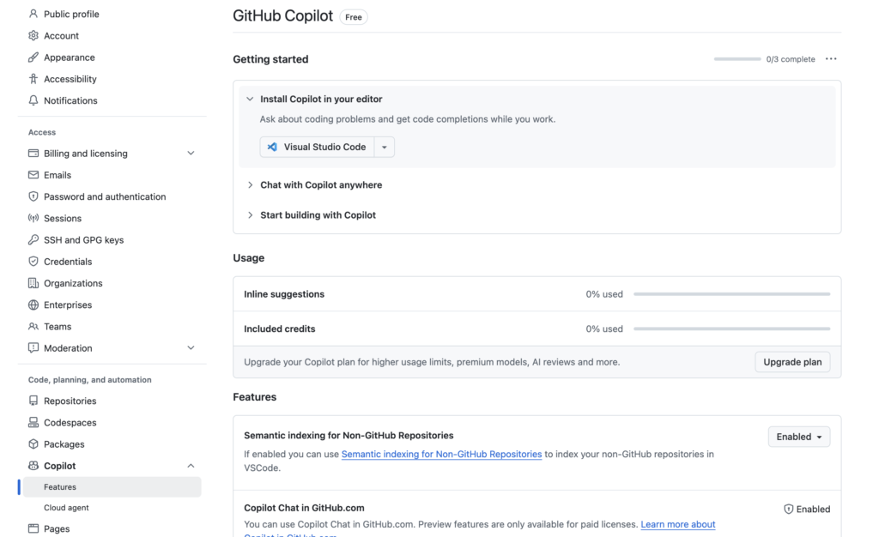The image size is (879, 537).
Task: Click the Accessibility figure icon
Action: (x=33, y=79)
